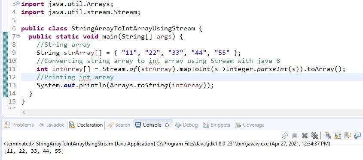Click line number 9 in the gutter

coord(13,53)
